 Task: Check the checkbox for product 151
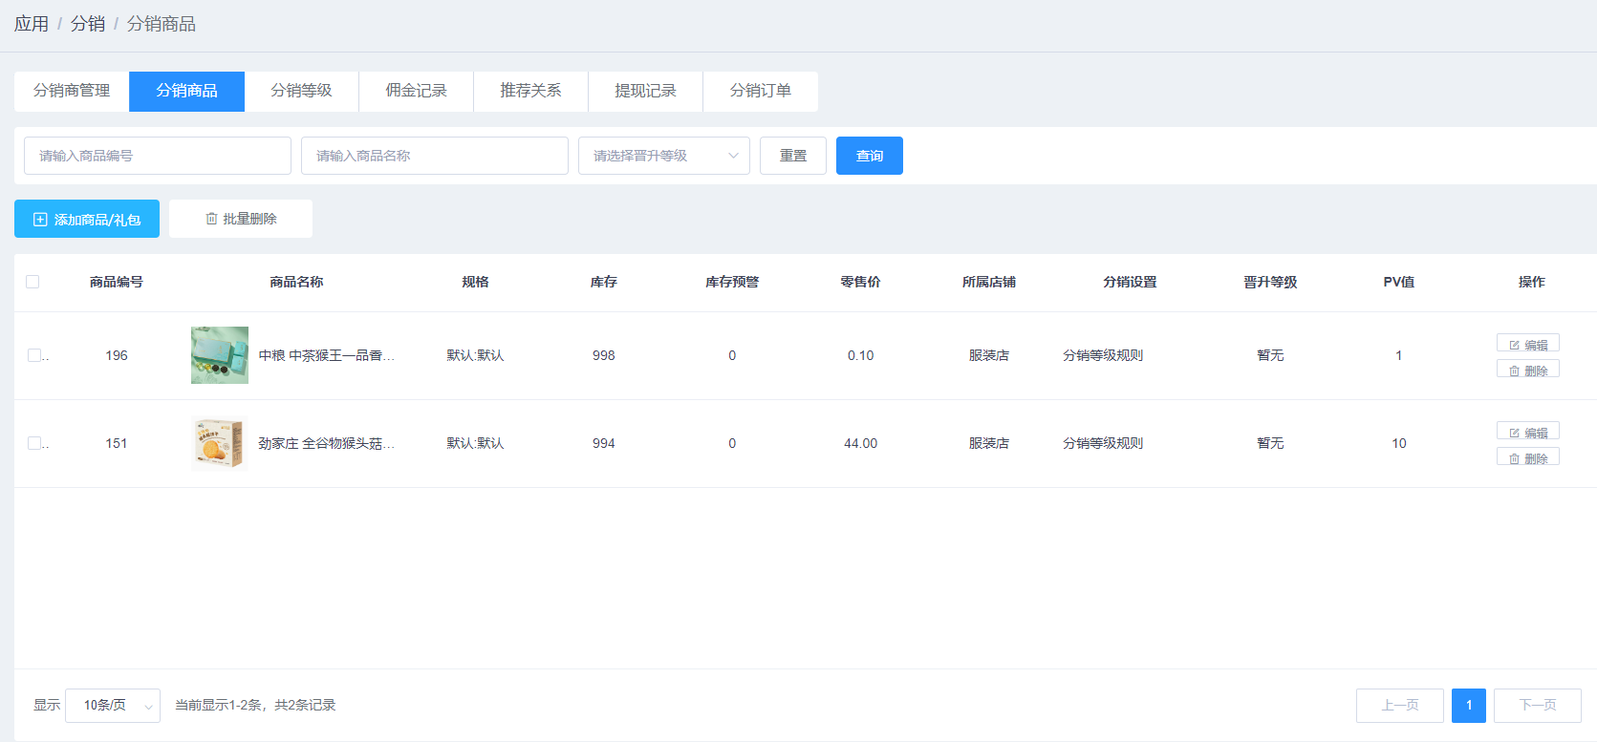point(34,443)
